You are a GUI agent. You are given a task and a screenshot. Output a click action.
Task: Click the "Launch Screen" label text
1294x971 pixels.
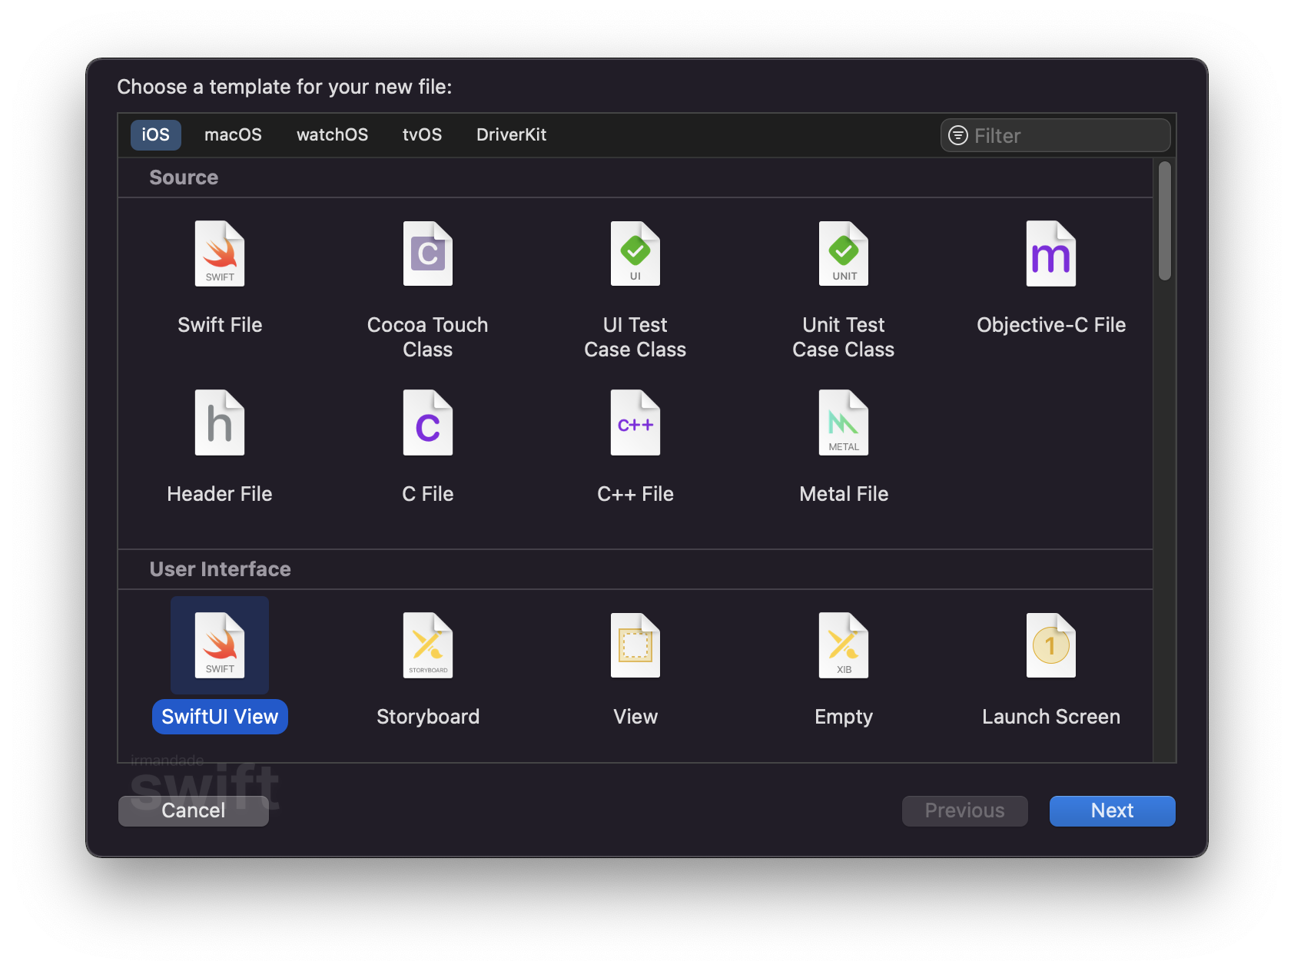(1051, 717)
